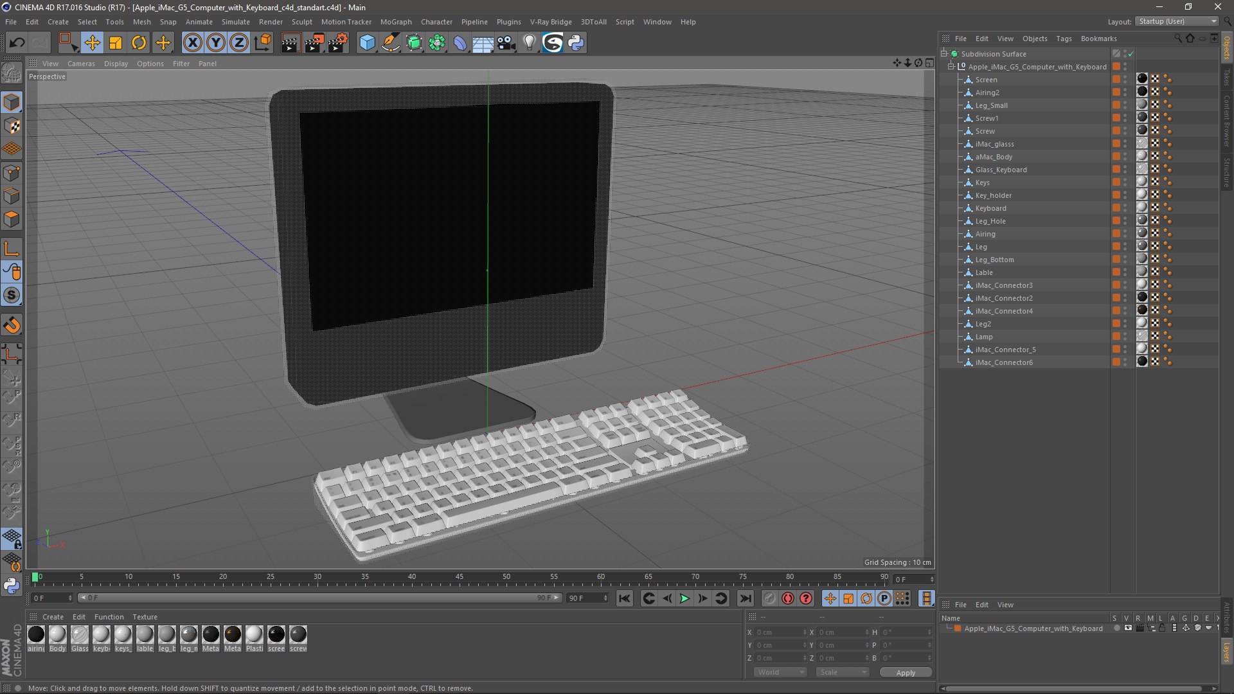The width and height of the screenshot is (1234, 694).
Task: Click the end frame field 90 F
Action: pyautogui.click(x=587, y=598)
